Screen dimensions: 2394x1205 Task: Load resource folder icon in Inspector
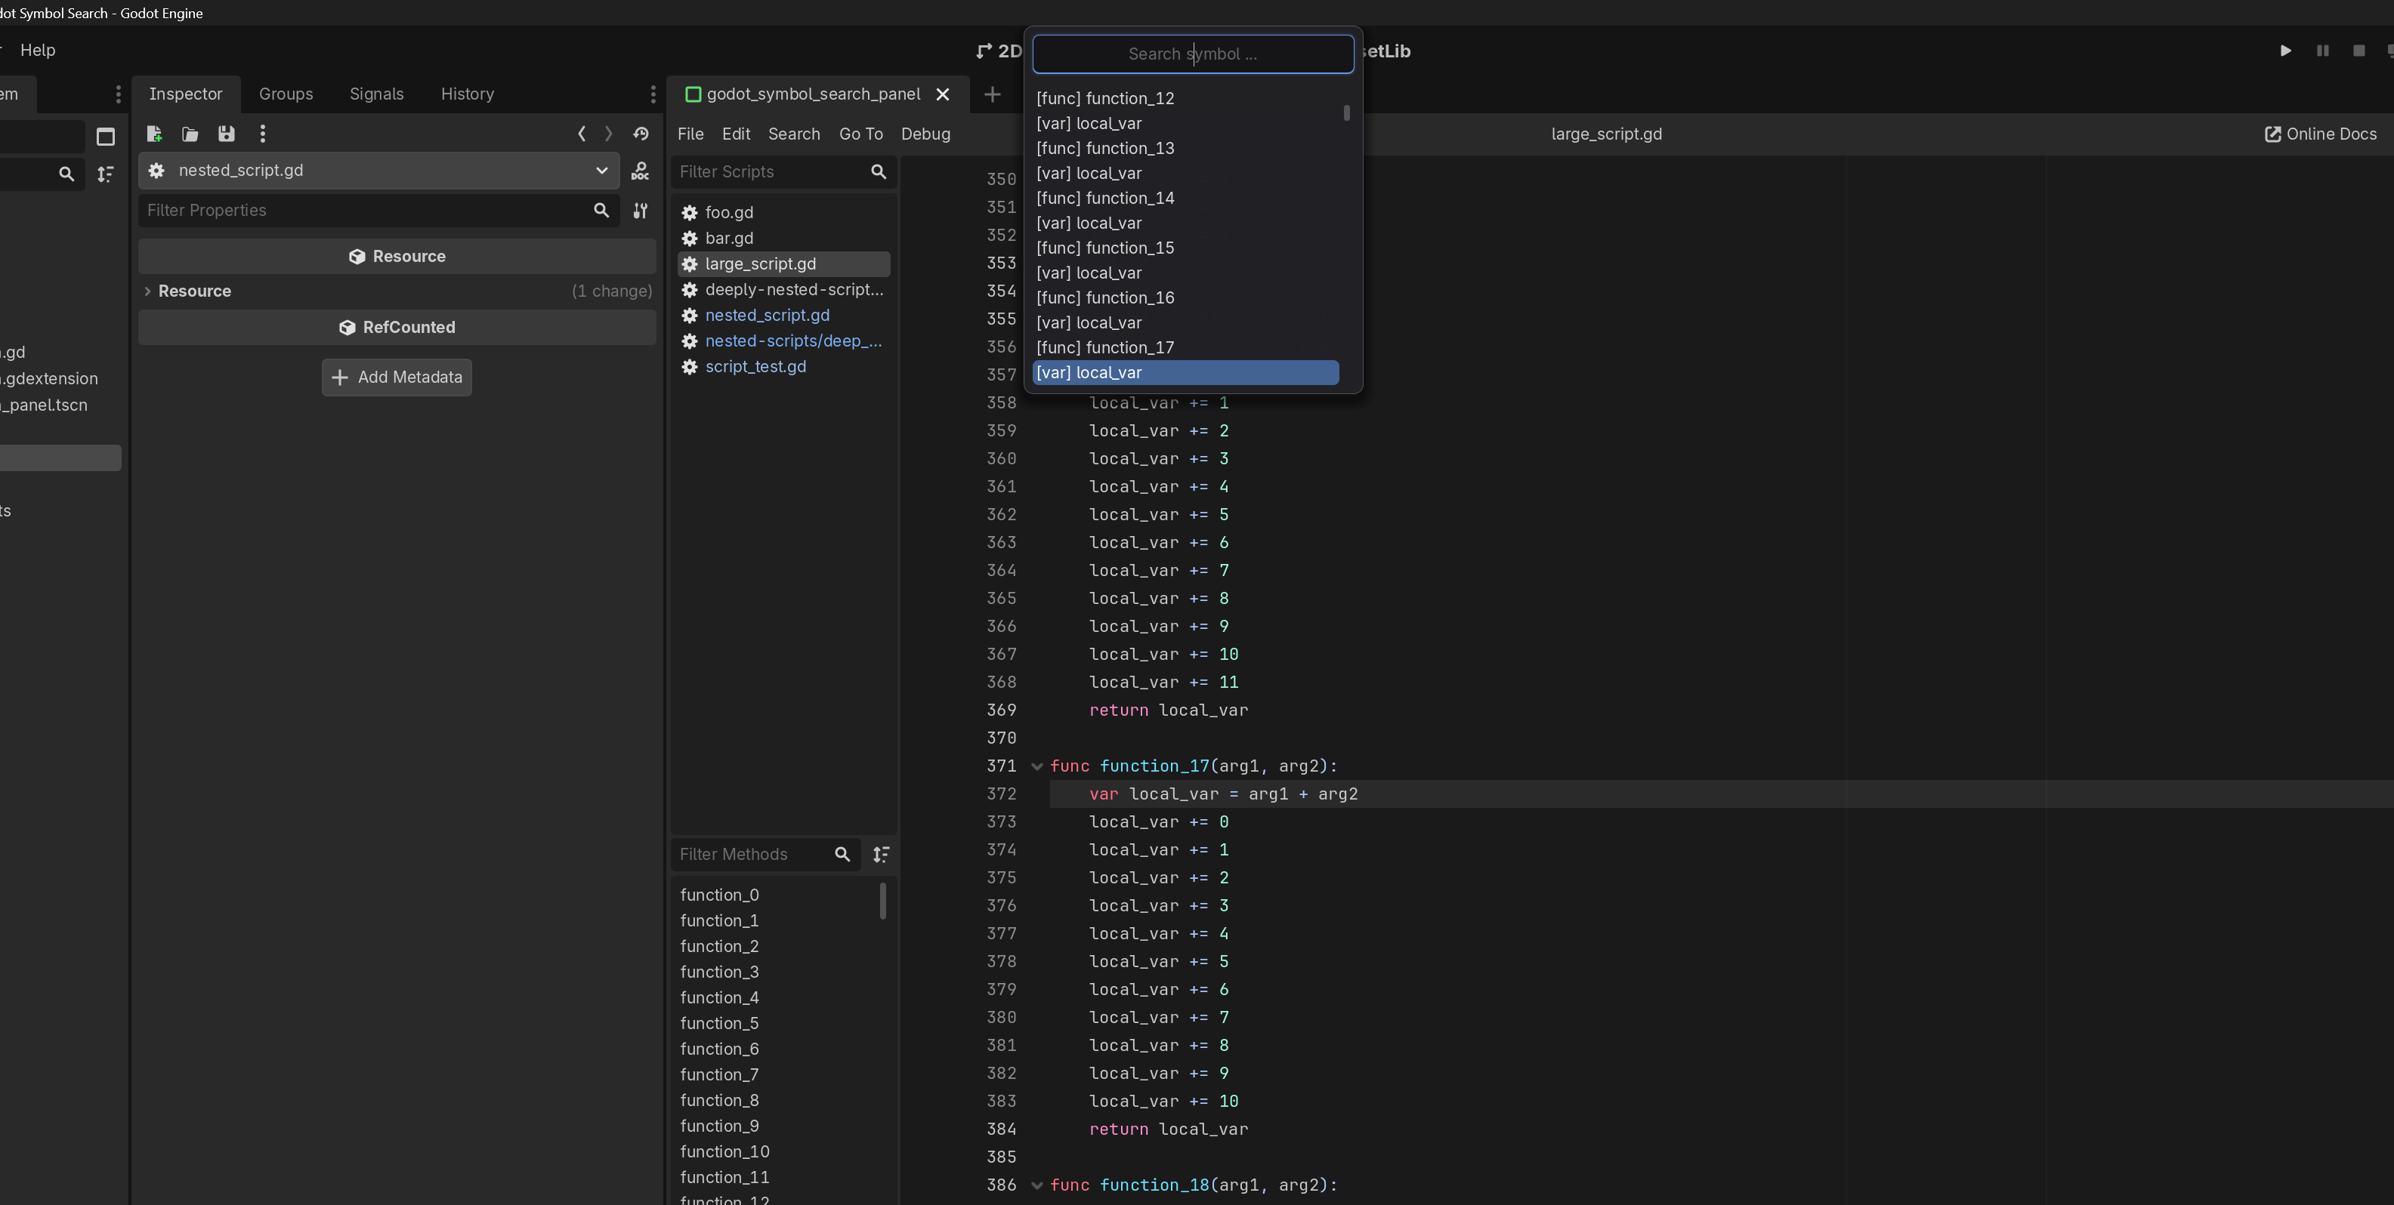tap(190, 134)
